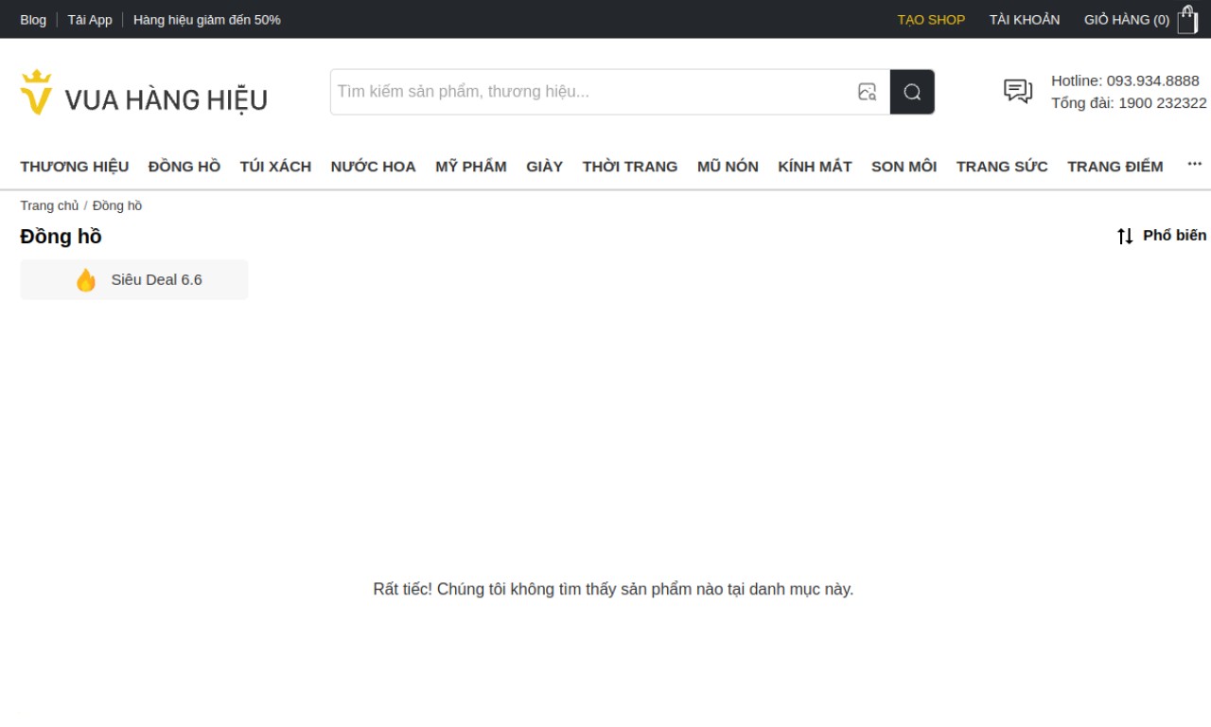Click GIỎ HÀNG (0) text link
This screenshot has width=1211, height=727.
tap(1127, 20)
